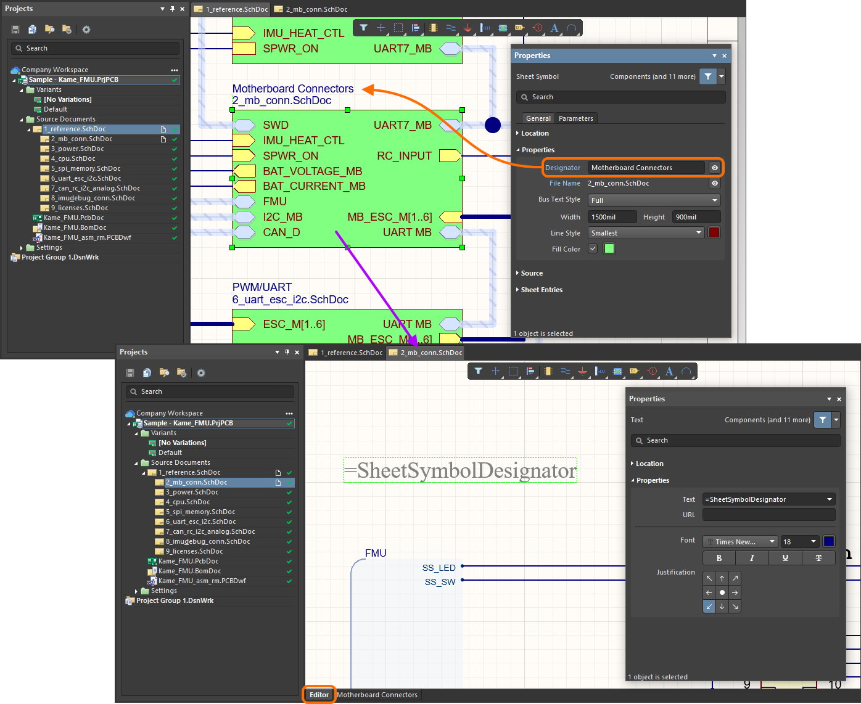Pick text string tool in the 1_reference sheet toolbar

pyautogui.click(x=554, y=28)
